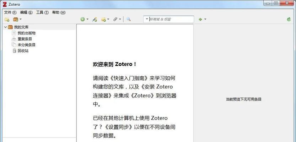The width and height of the screenshot is (296, 142).
Task: Click the Zotero icon in the title bar
Action: point(5,4)
